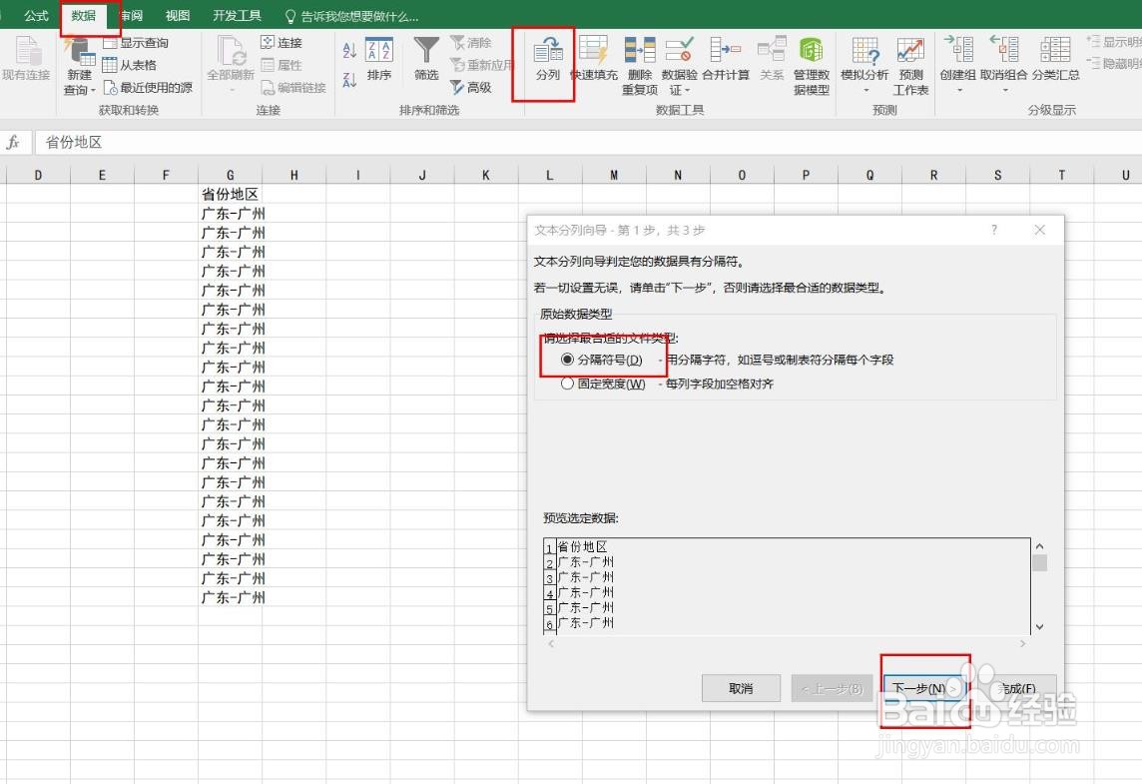Select the 固定宽度(W) radio option
The image size is (1142, 784).
(x=568, y=384)
